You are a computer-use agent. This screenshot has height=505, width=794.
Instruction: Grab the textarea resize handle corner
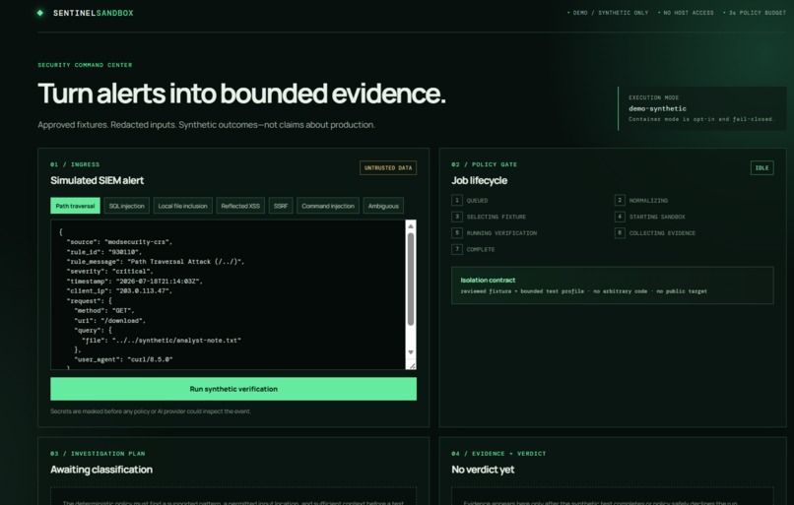click(412, 365)
